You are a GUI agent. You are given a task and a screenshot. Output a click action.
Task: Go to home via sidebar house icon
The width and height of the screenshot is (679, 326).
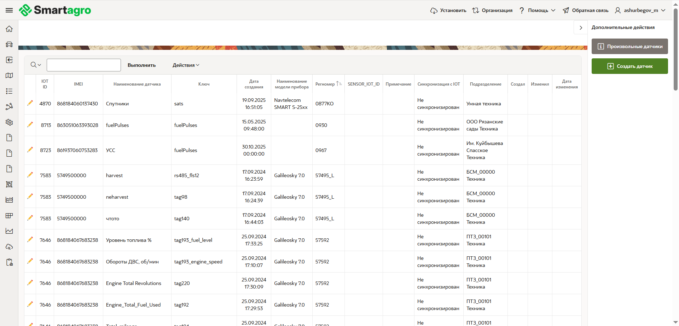9,29
